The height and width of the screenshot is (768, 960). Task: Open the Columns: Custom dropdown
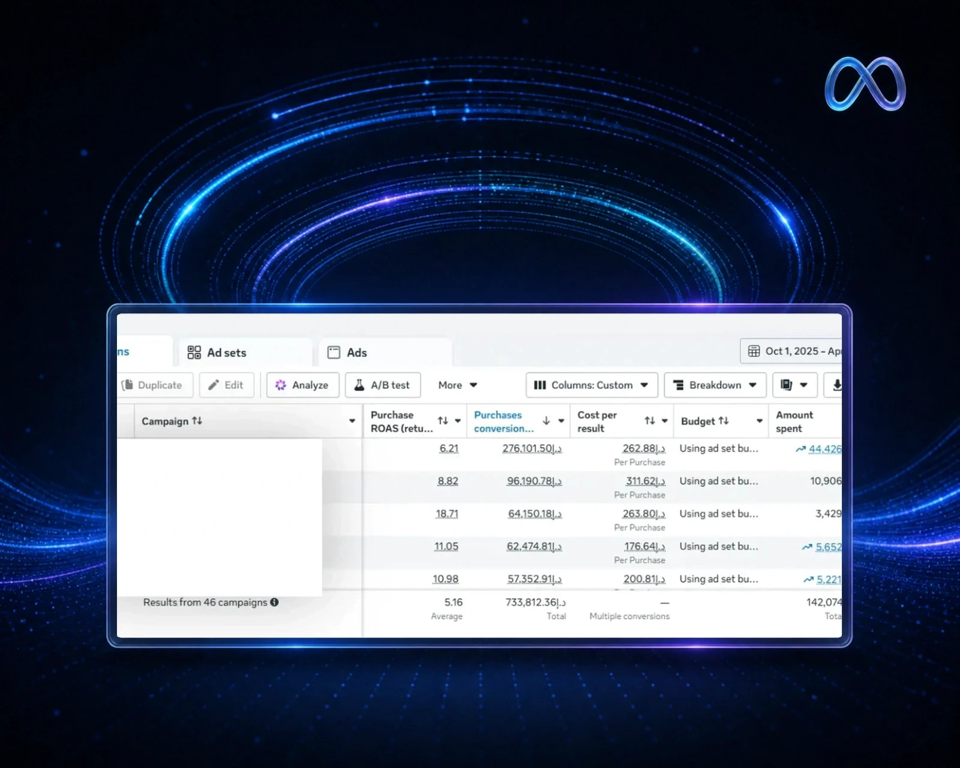pos(592,385)
